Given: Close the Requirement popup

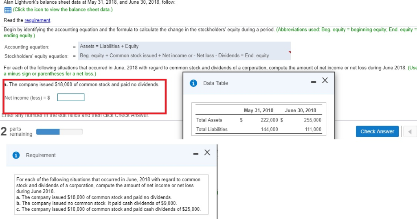Looking at the screenshot, I should [x=207, y=153].
